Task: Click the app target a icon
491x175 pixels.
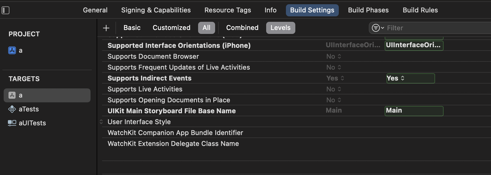Action: 12,95
